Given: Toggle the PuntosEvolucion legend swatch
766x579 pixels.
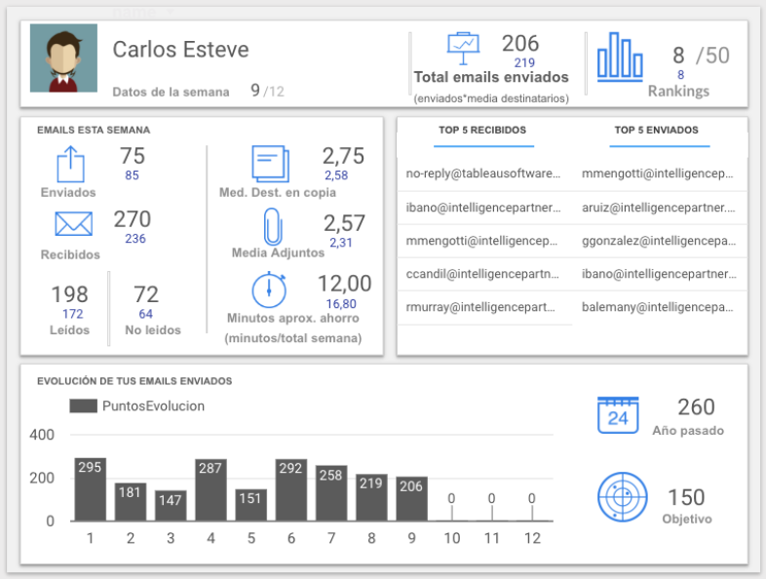Looking at the screenshot, I should tap(83, 406).
